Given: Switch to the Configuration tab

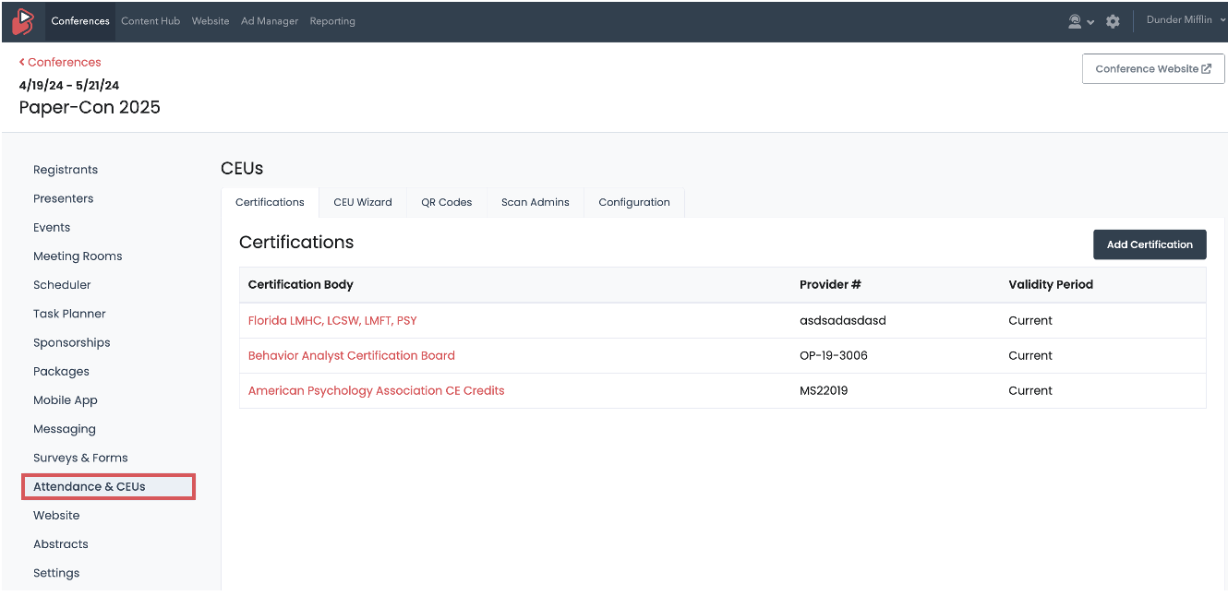Looking at the screenshot, I should (634, 202).
